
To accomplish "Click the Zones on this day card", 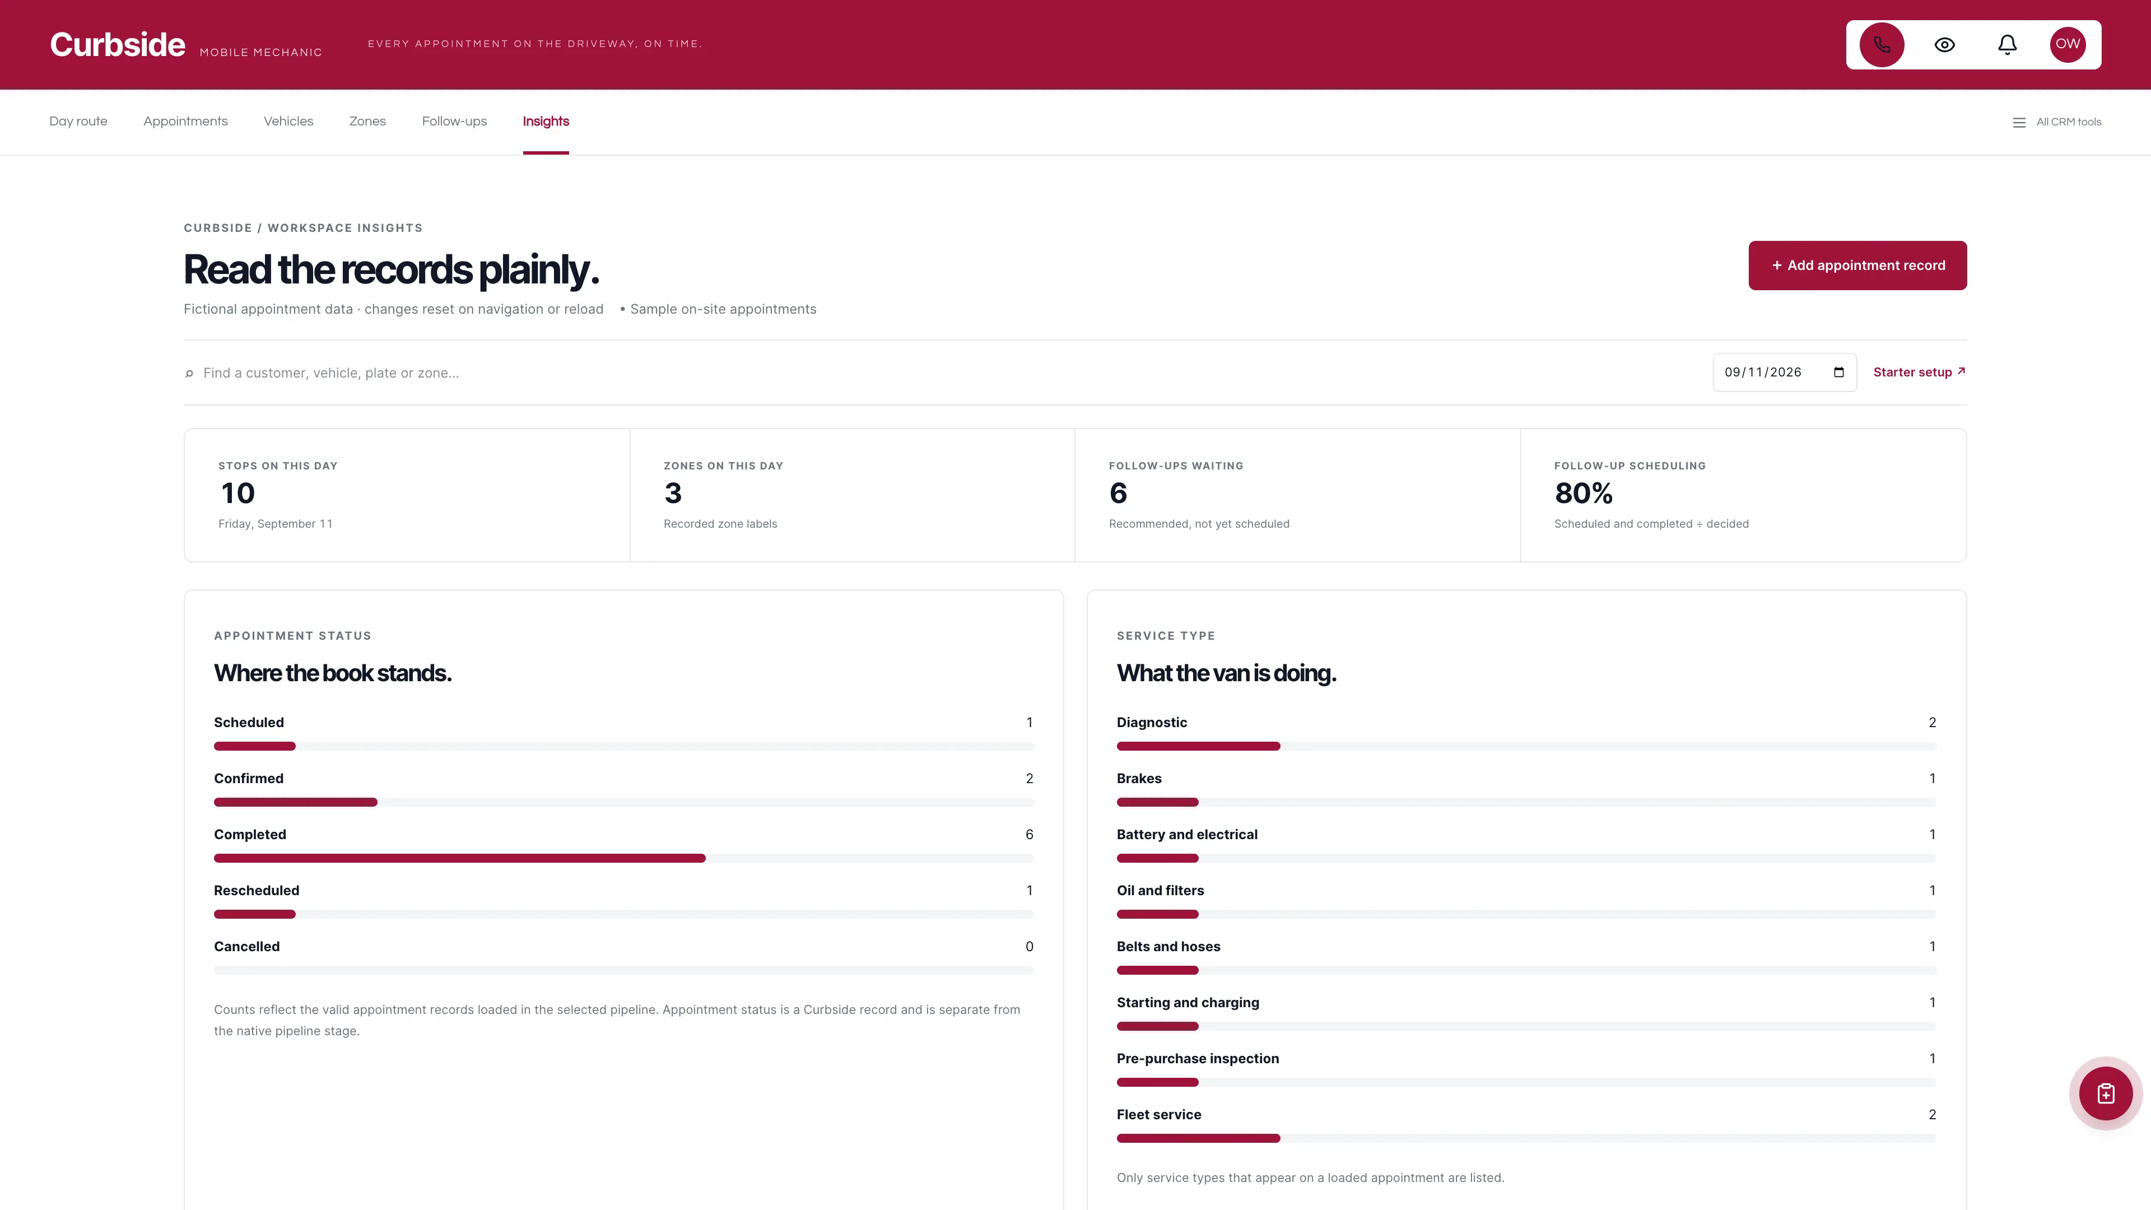I will click(x=851, y=495).
